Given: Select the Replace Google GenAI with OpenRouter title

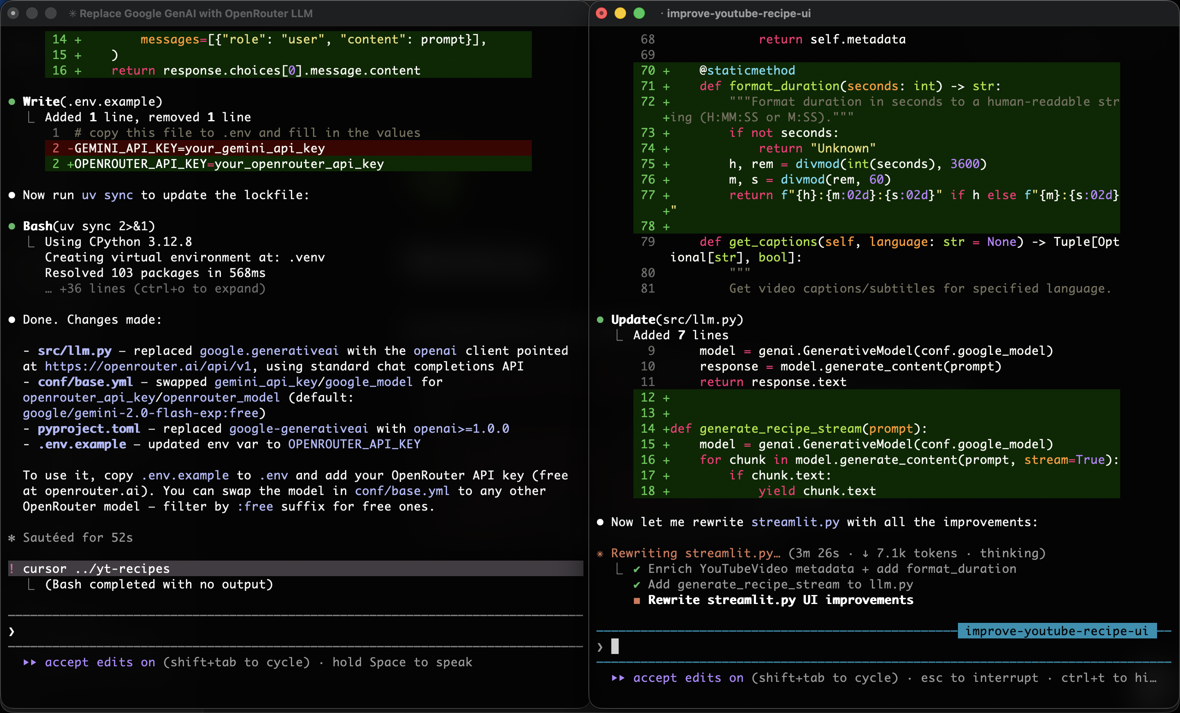Looking at the screenshot, I should click(x=195, y=14).
